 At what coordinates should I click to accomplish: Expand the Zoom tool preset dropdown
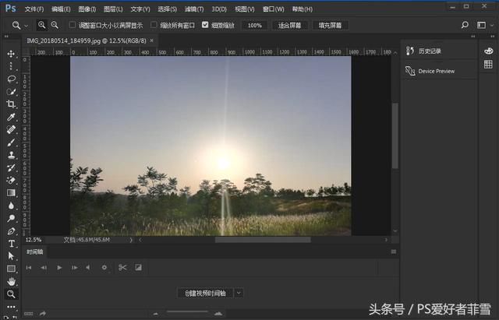point(26,26)
